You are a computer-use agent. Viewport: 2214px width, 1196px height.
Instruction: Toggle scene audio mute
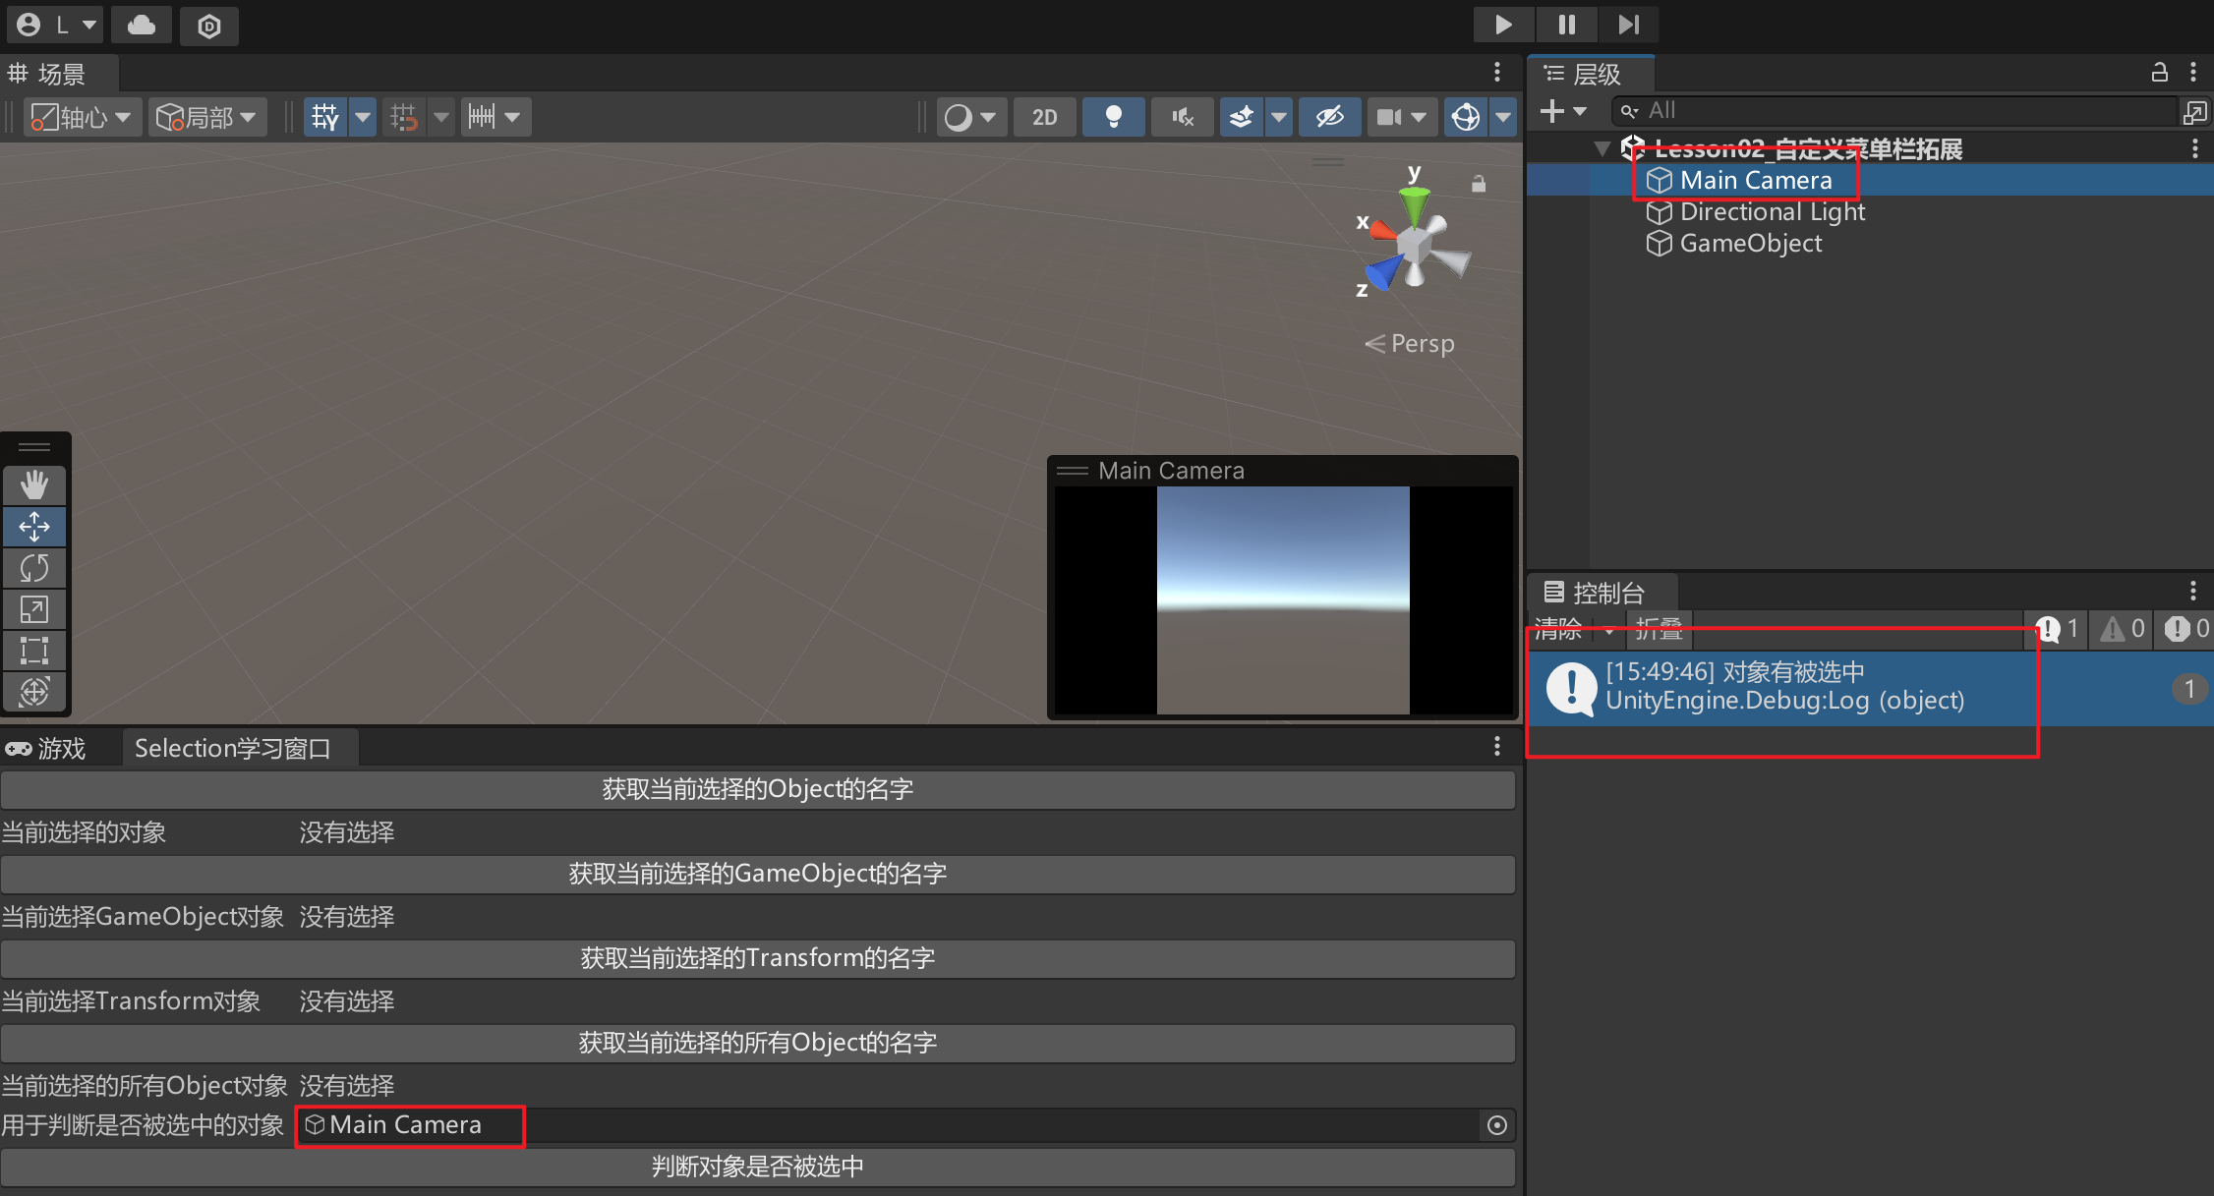(x=1183, y=118)
